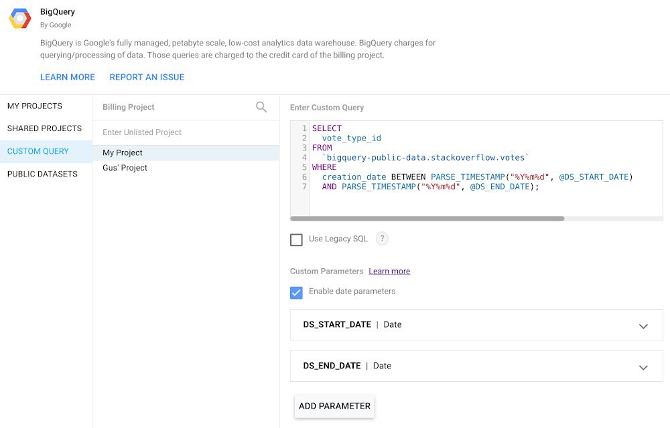Open the MY PROJECTS tab

35,106
